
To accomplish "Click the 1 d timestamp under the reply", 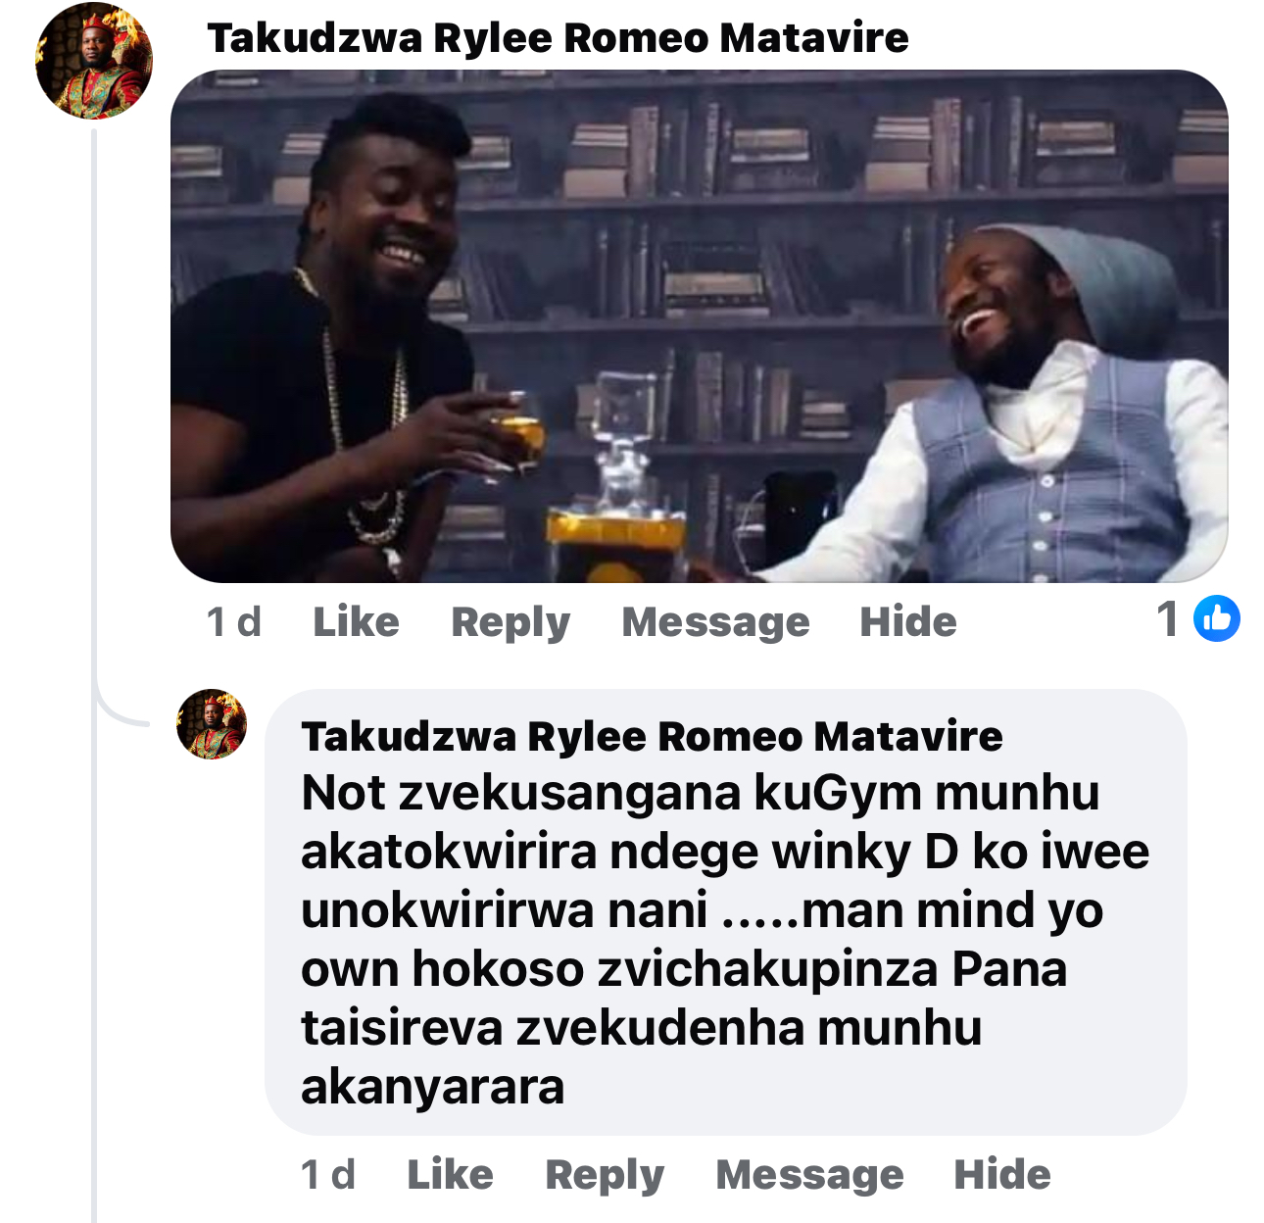I will [328, 1174].
